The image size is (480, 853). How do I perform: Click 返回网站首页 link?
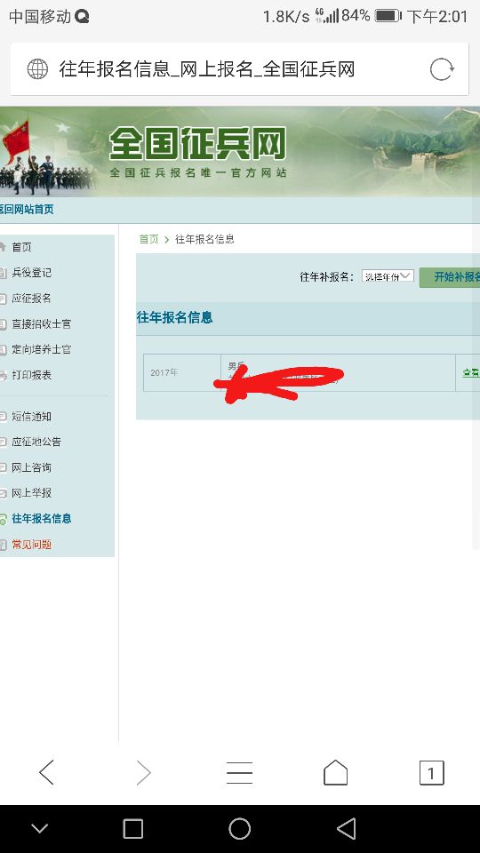(27, 210)
